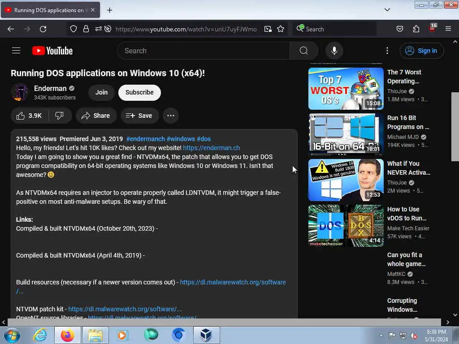Open uBlock extension icon with badge 16
The width and height of the screenshot is (459, 344).
(433, 28)
